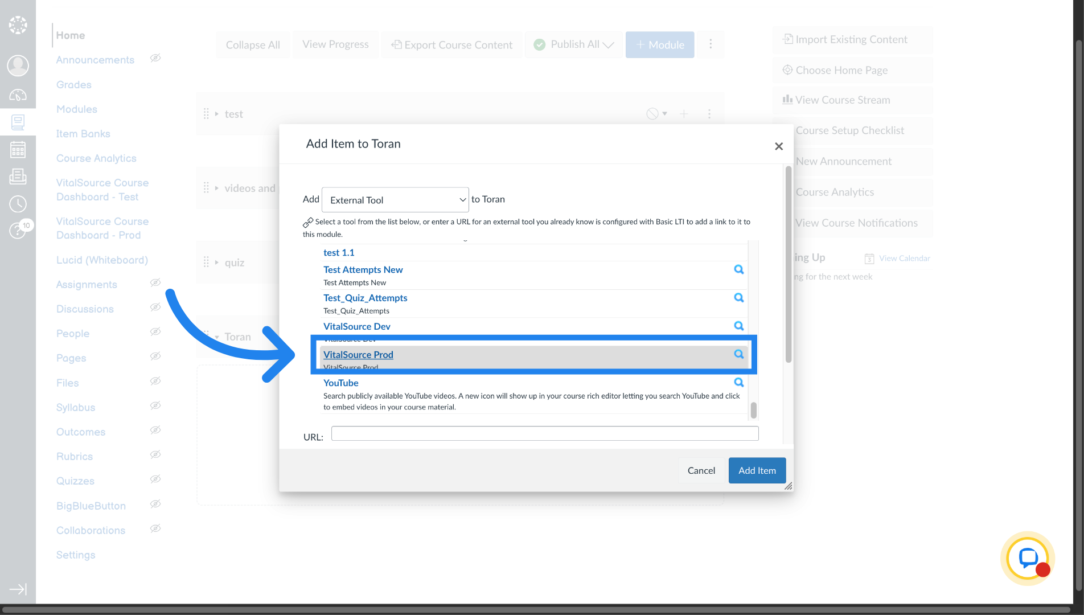Image resolution: width=1084 pixels, height=615 pixels.
Task: Open Course Analytics in course navigation
Action: 96,158
